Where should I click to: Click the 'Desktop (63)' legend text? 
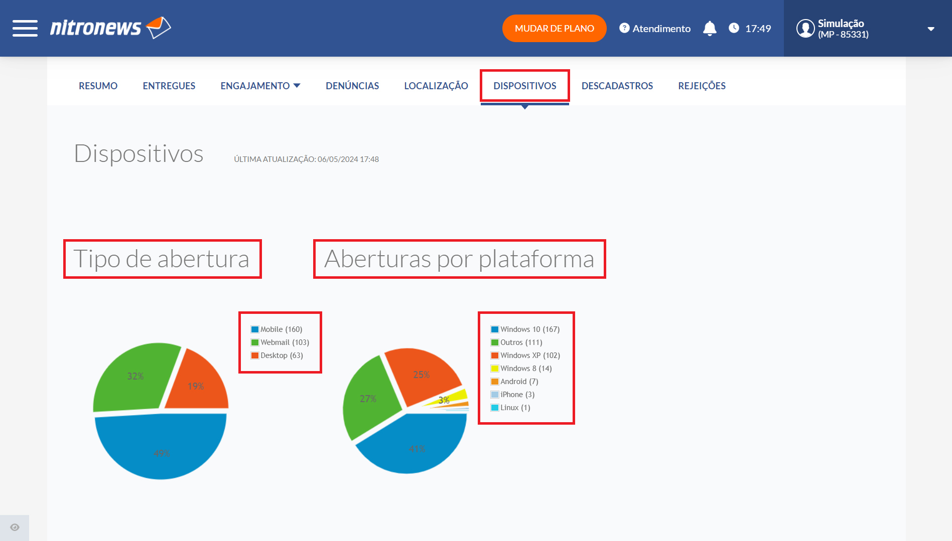click(282, 355)
